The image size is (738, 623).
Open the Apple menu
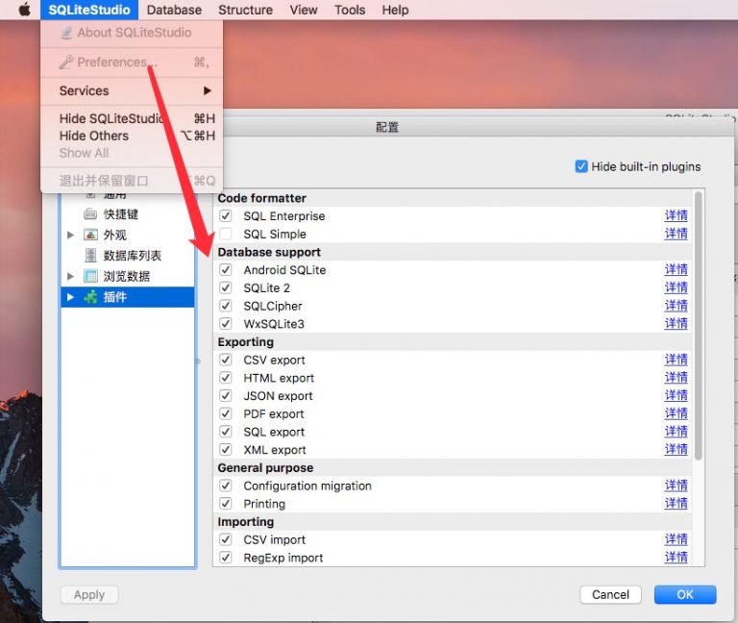(24, 10)
